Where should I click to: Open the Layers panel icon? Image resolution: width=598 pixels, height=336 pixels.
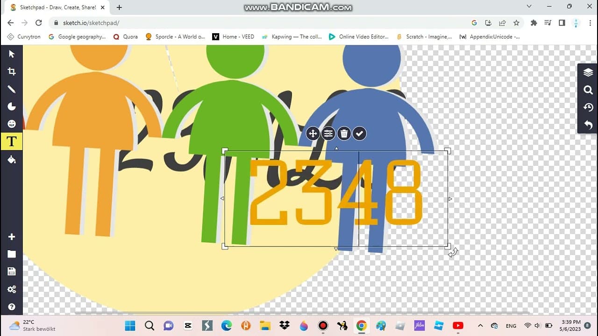tap(588, 72)
